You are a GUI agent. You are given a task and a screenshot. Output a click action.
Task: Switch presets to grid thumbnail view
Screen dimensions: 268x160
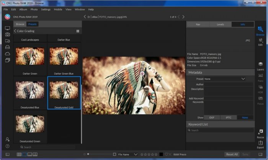point(78,31)
